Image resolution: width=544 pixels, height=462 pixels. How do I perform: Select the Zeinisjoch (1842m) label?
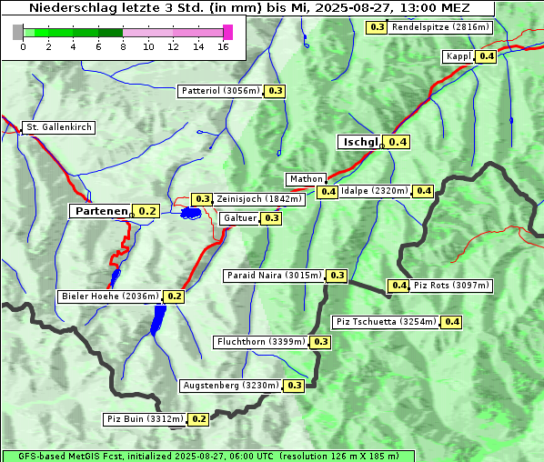[259, 199]
